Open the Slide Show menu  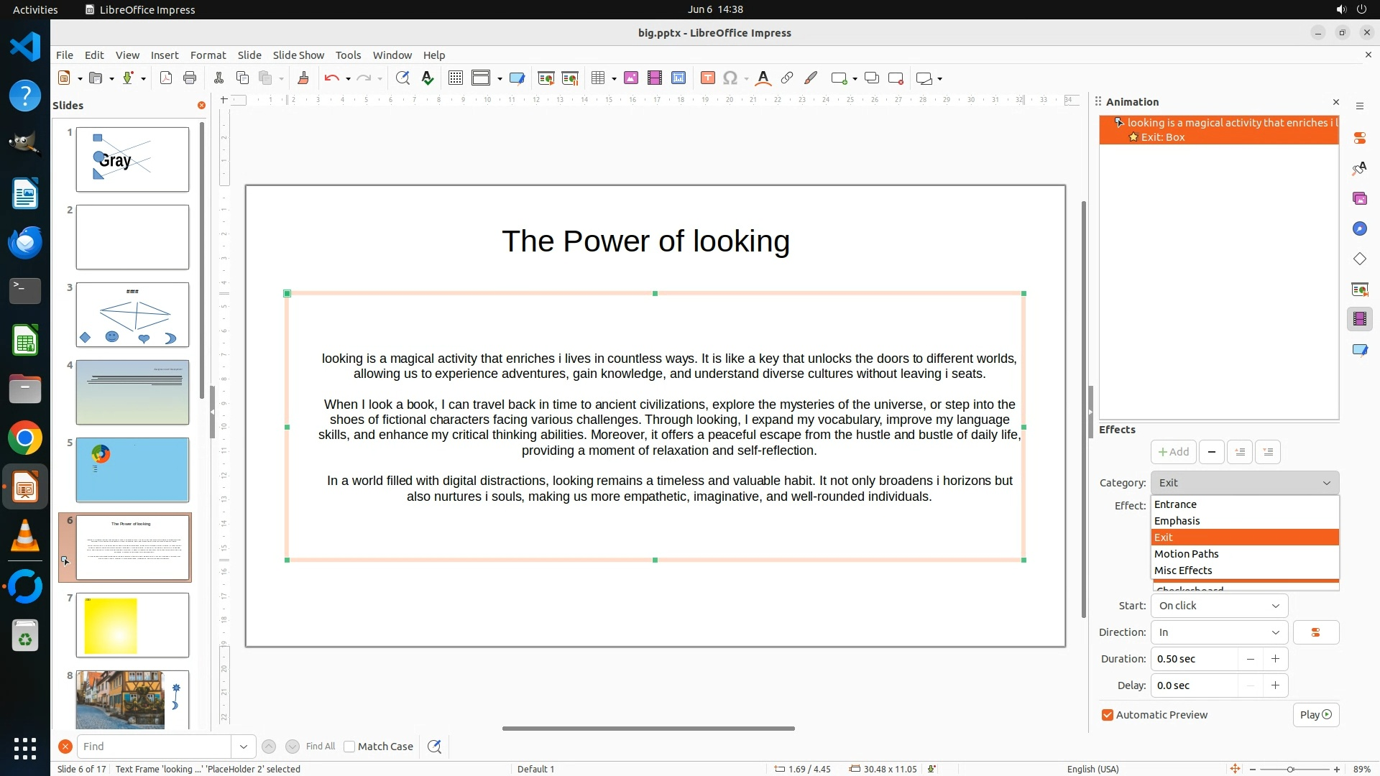[x=298, y=55]
